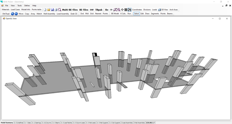
Task: Click the New file icon
Action: 45,10
